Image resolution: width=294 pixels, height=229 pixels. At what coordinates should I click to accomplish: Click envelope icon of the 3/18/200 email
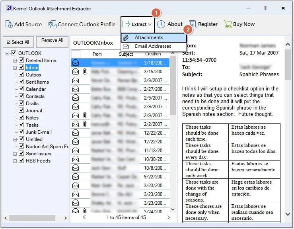(76, 63)
